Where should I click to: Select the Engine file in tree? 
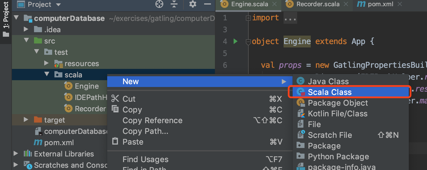[86, 86]
